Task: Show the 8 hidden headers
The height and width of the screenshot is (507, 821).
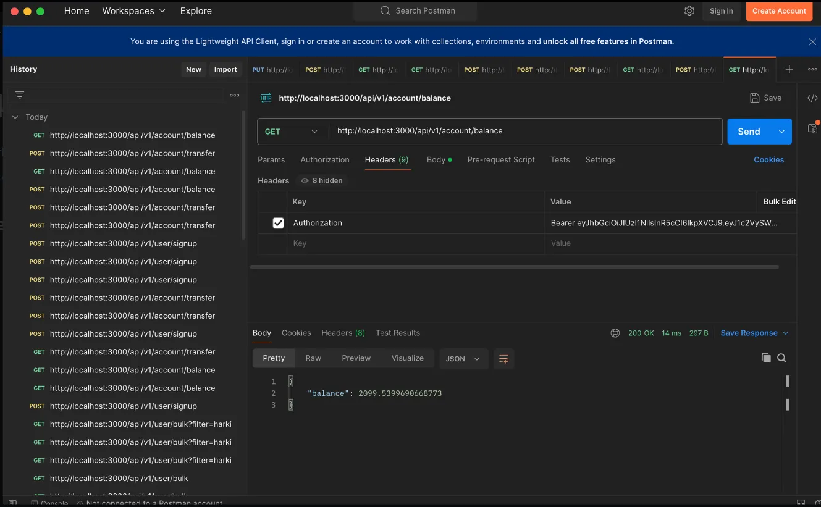Action: [321, 180]
